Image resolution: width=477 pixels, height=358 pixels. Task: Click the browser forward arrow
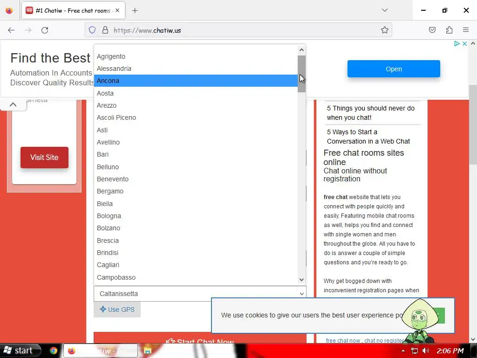28,30
